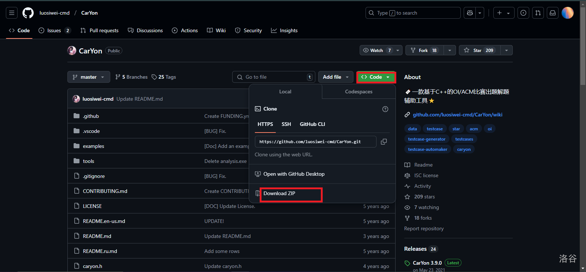Screen dimensions: 586x272
Task: Star the CarYon repository
Action: (479, 50)
